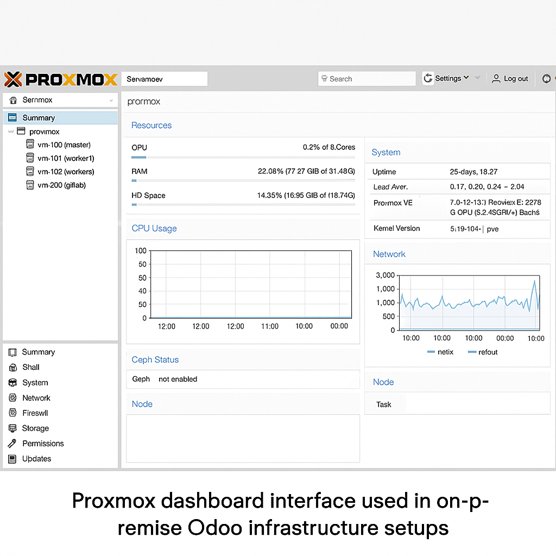556x556 pixels.
Task: Click the provimox node icon
Action: pyautogui.click(x=21, y=131)
